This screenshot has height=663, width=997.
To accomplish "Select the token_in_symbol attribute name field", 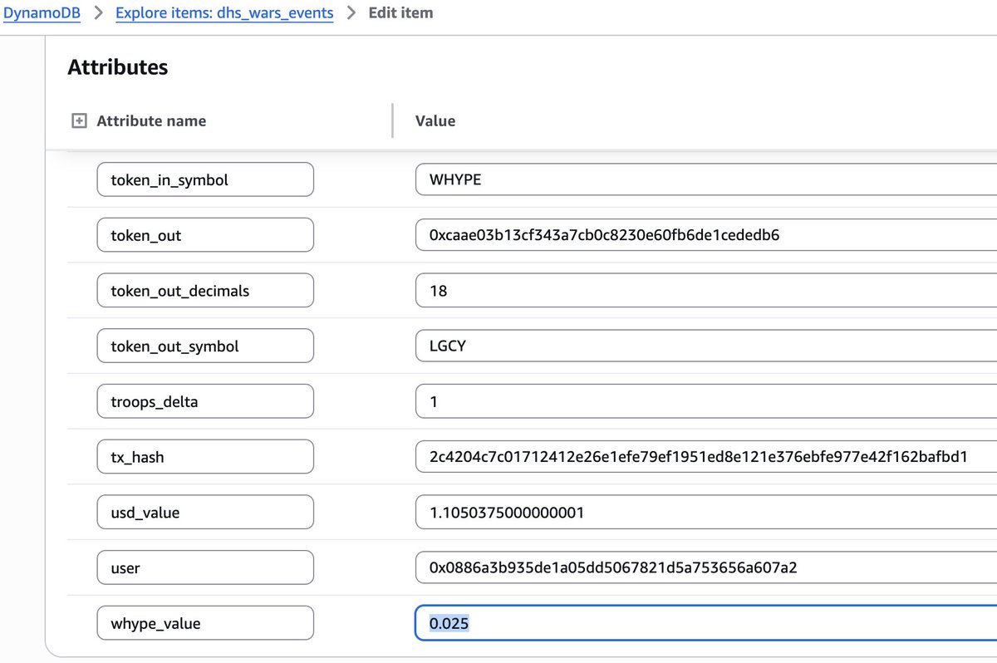I will point(205,179).
